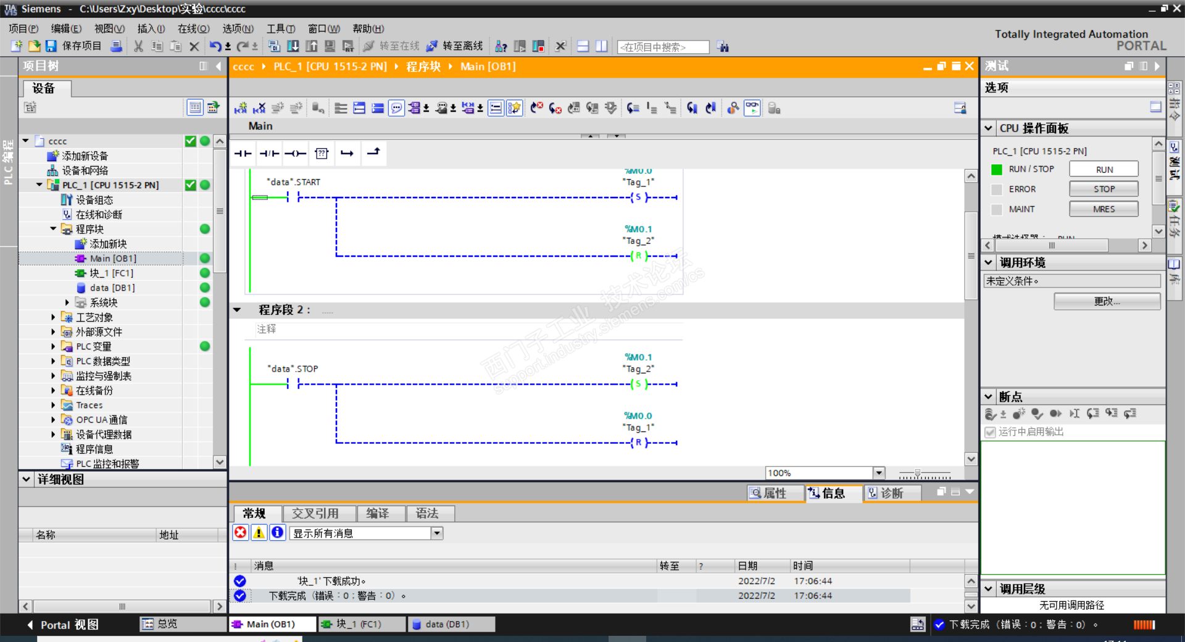Click the 保存项目 save button
Viewport: 1185px width, 642px height.
(73, 46)
